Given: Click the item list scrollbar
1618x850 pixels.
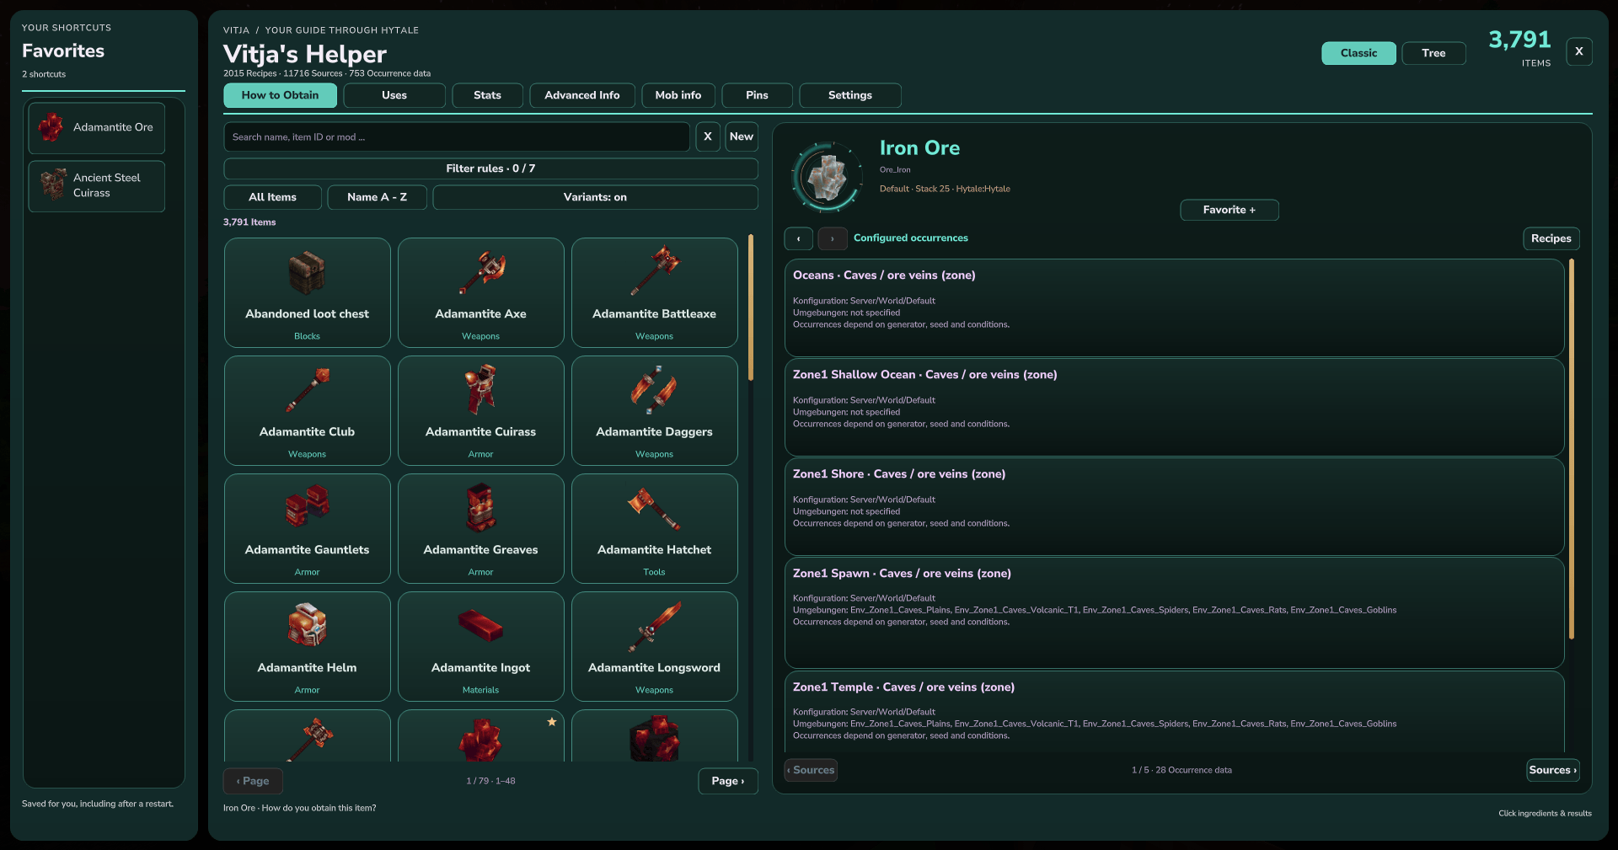Looking at the screenshot, I should 751,307.
